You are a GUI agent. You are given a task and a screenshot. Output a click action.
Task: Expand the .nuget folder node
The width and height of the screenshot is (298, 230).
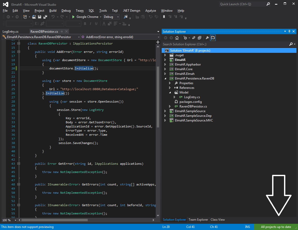point(165,55)
